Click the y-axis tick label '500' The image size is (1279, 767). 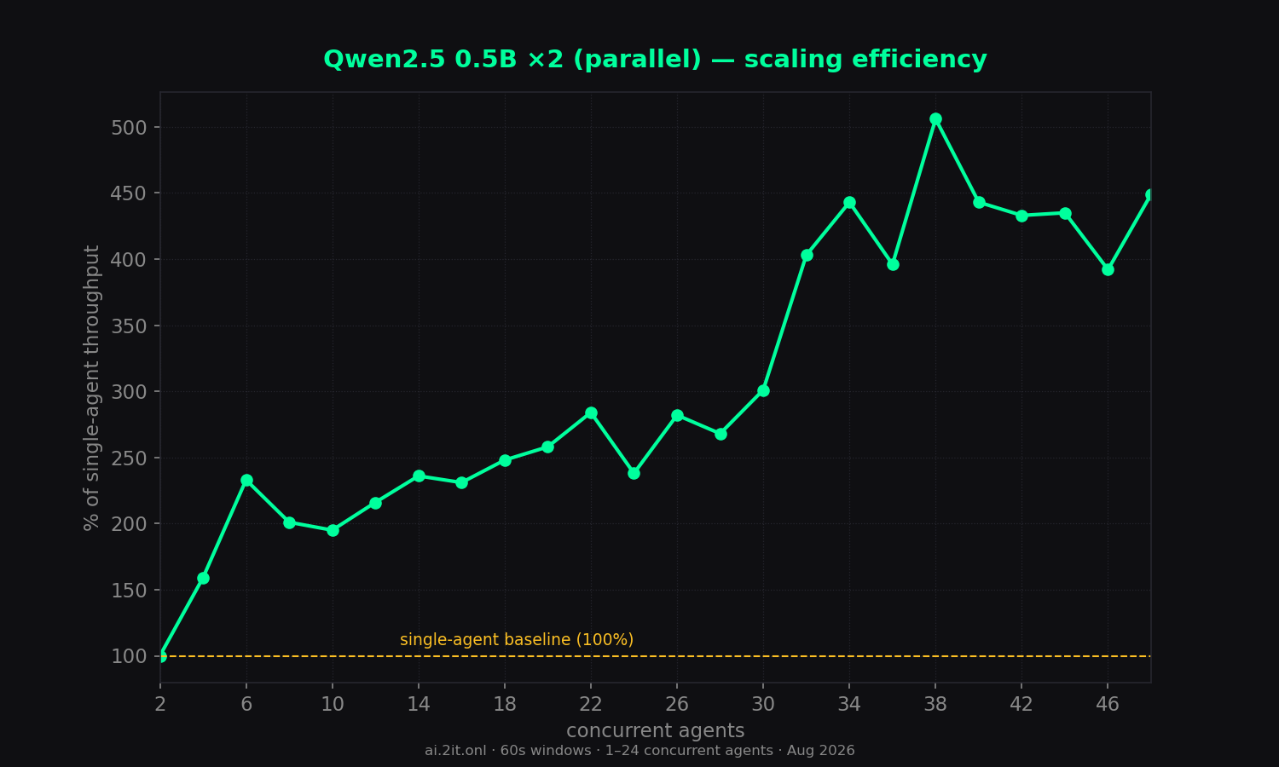[129, 128]
